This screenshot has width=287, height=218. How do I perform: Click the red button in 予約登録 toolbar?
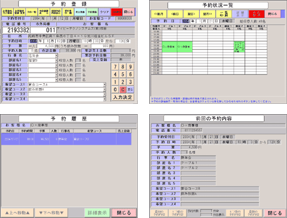(x=117, y=12)
